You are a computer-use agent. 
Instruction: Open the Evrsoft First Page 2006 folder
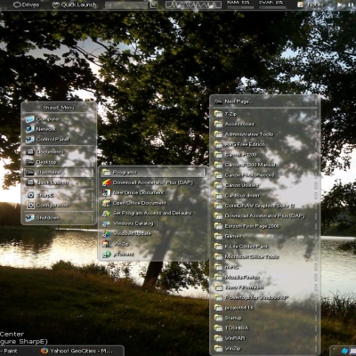pyautogui.click(x=265, y=226)
